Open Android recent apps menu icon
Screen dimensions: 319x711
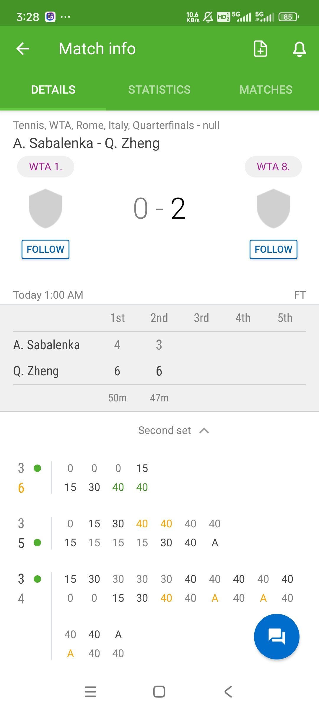90,692
